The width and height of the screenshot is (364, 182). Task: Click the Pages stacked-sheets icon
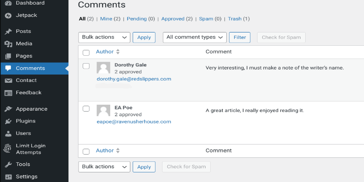[x=8, y=56]
